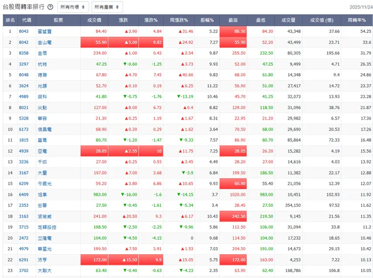This screenshot has width=373, height=278.
Task: Open stock code 3297 link
Action: pos(24,64)
